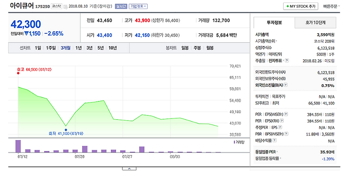Switch to 주봉 candle chart
The width and height of the screenshot is (342, 171).
point(198,48)
